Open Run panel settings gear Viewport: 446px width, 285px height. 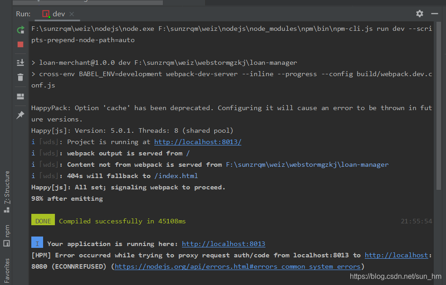420,14
